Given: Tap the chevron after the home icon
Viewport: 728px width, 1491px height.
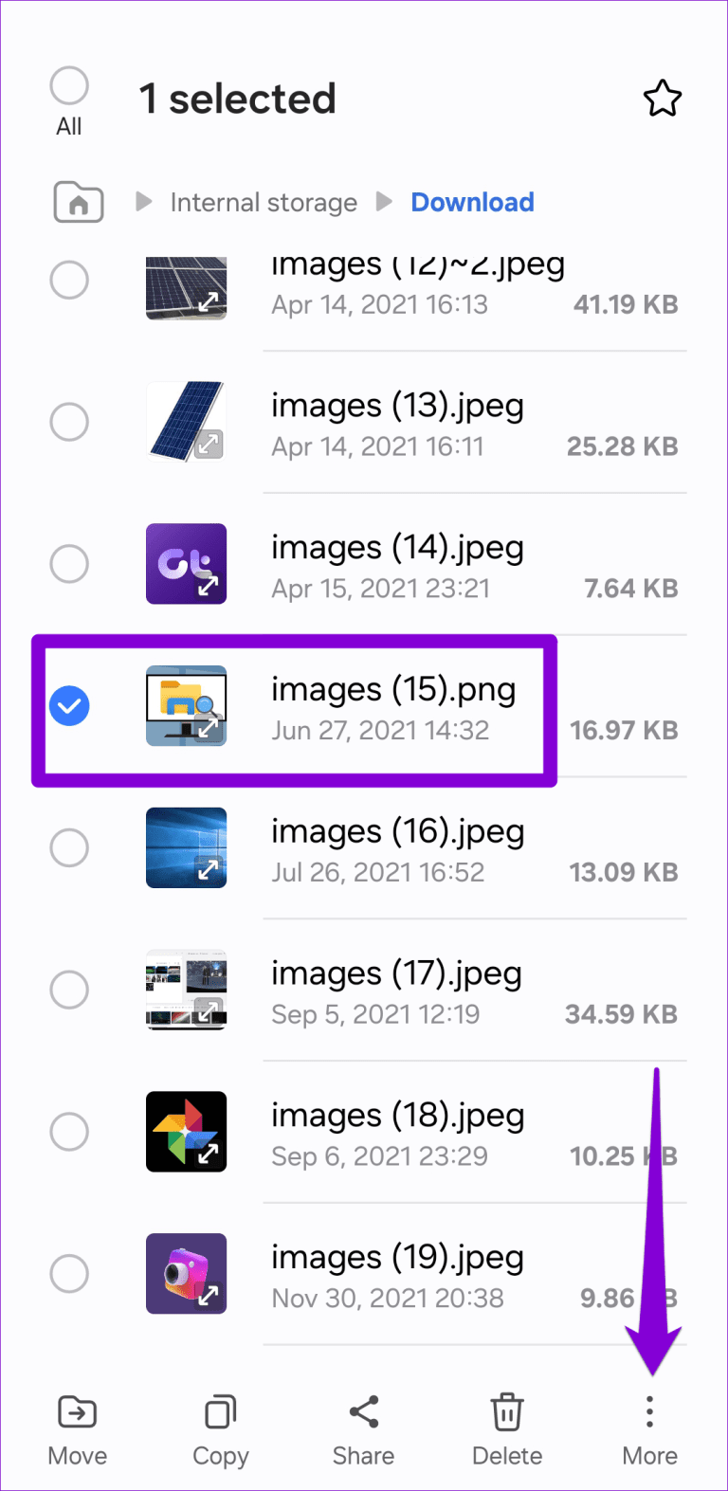Looking at the screenshot, I should 141,201.
